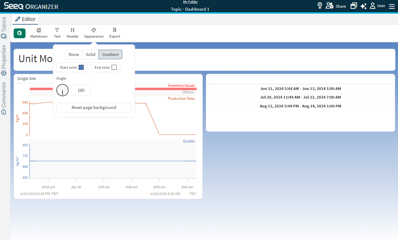Image resolution: width=398 pixels, height=240 pixels.
Task: Open the AI assistant sparkles icon
Action: (x=363, y=6)
